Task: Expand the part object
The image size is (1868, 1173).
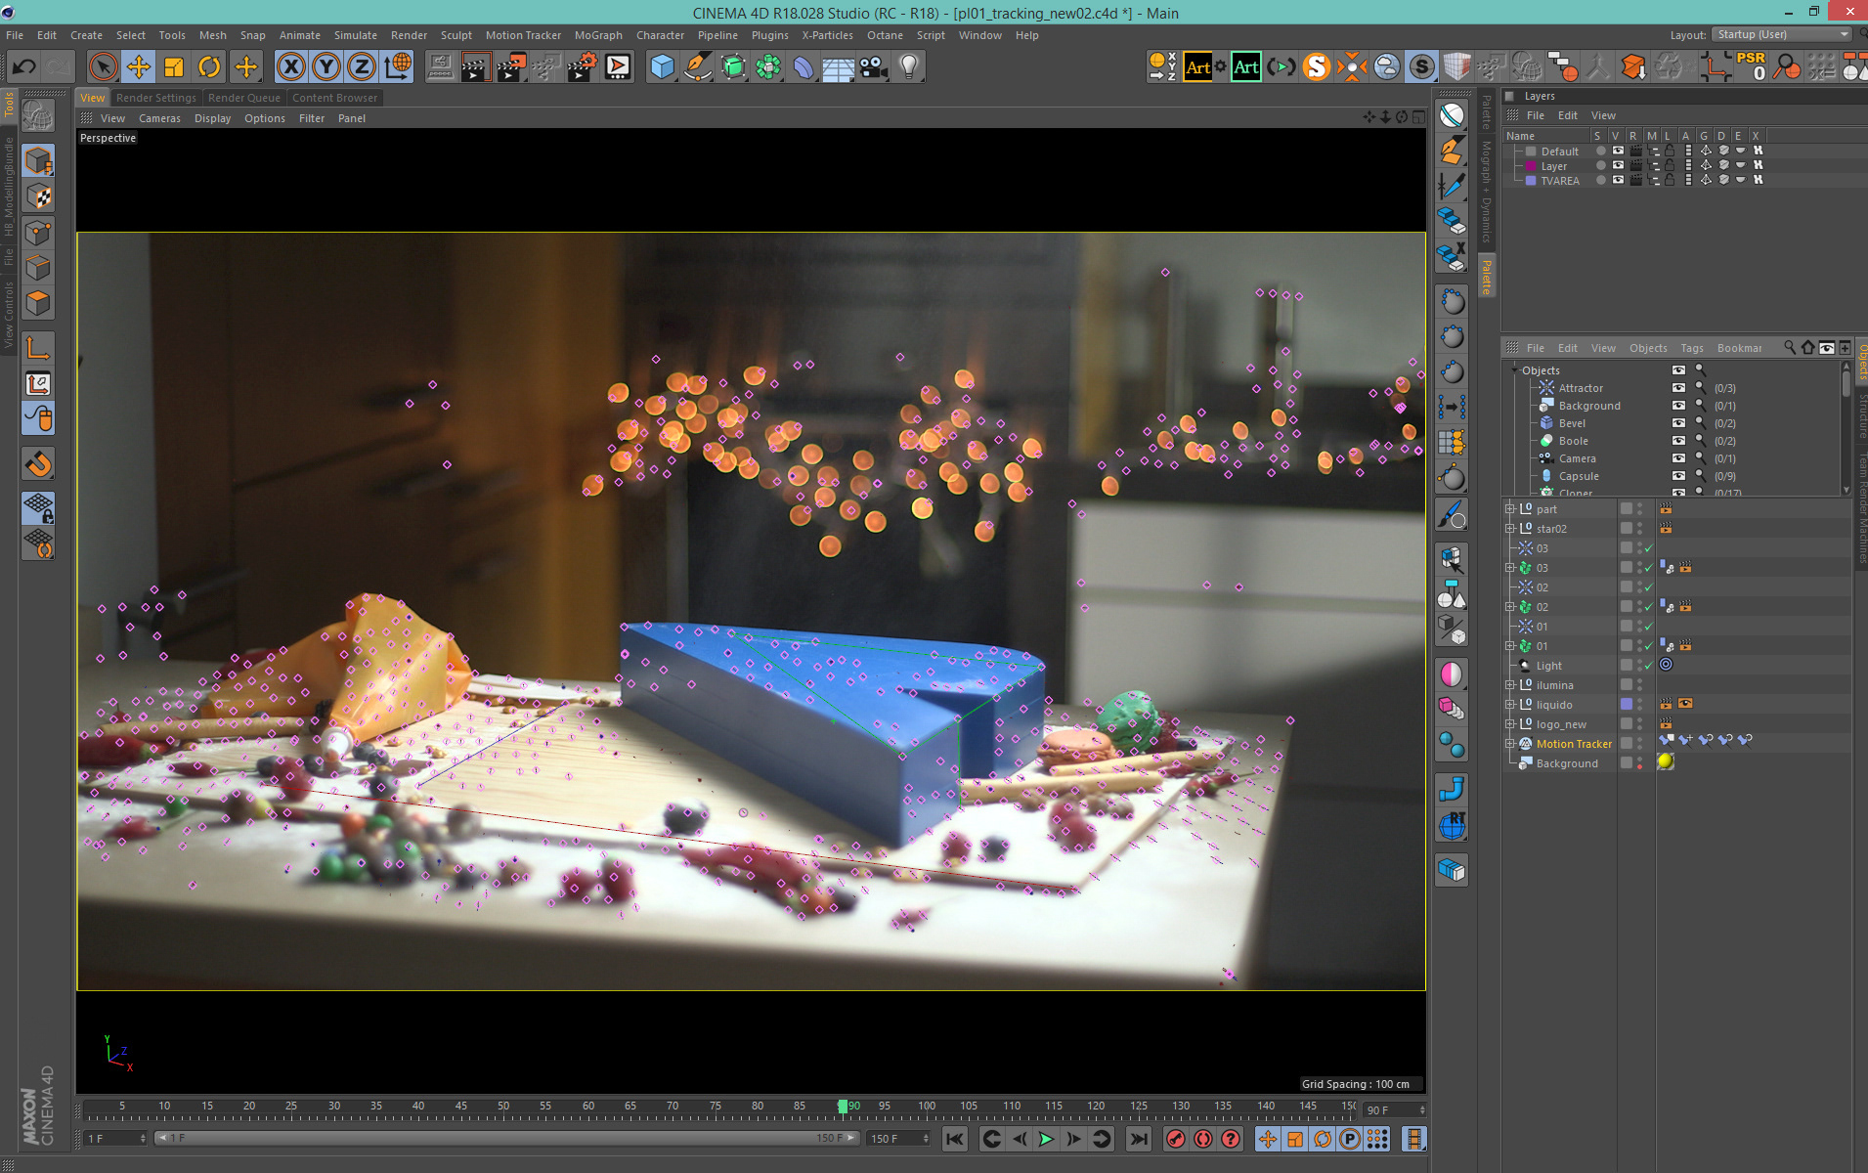Action: tap(1510, 509)
